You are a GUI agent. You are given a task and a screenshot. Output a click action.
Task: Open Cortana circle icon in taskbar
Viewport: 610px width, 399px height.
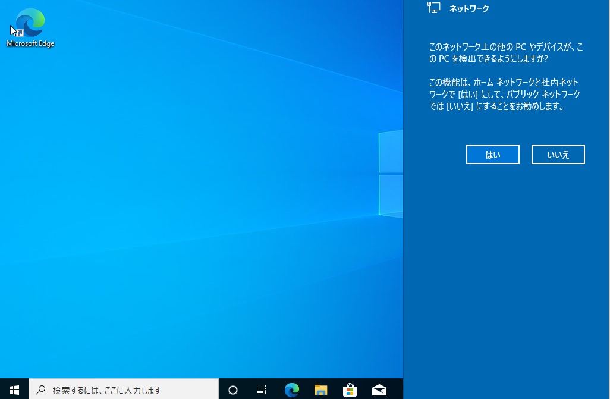[x=232, y=389]
